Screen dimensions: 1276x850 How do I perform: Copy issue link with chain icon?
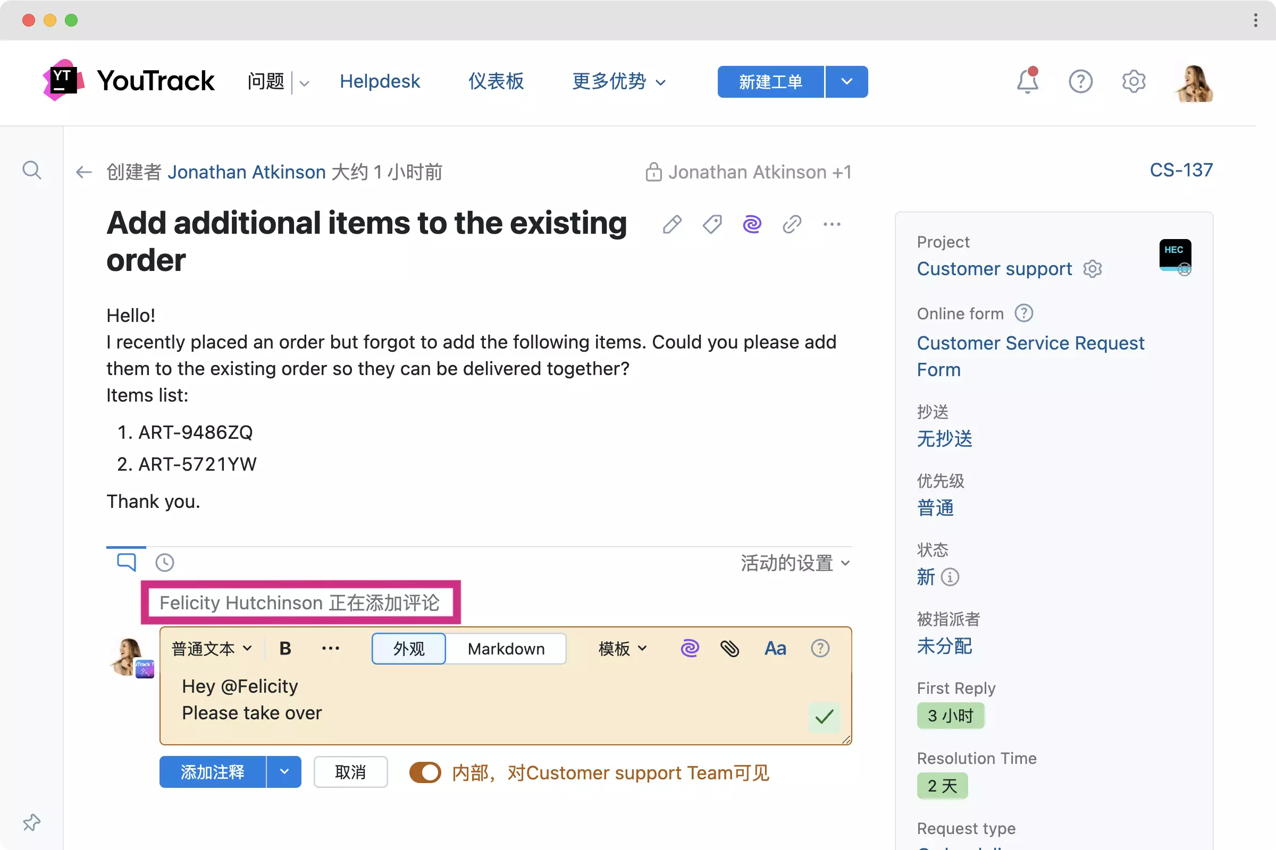coord(792,224)
